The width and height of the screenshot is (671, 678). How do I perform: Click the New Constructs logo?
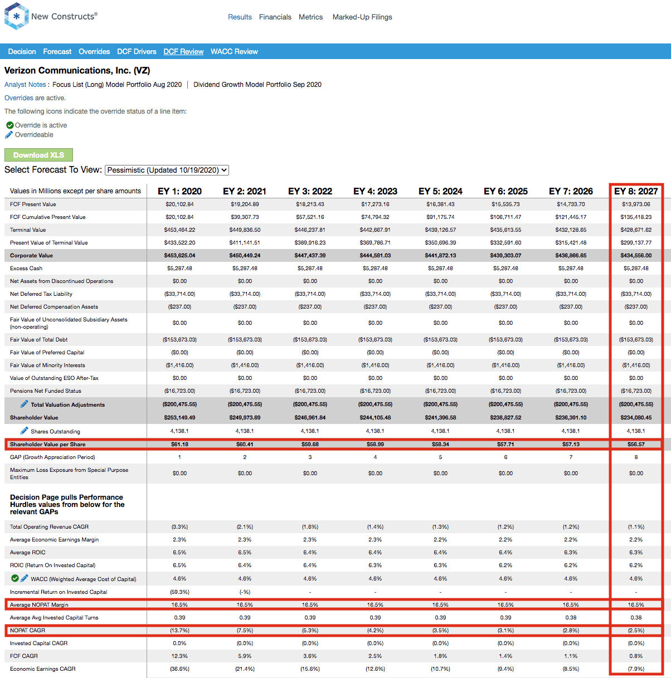click(x=51, y=16)
